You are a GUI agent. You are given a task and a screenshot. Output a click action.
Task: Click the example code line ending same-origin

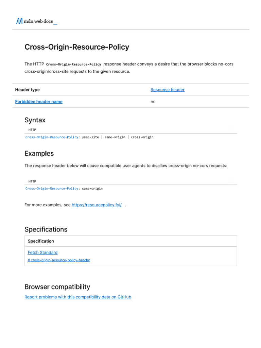[64, 189]
